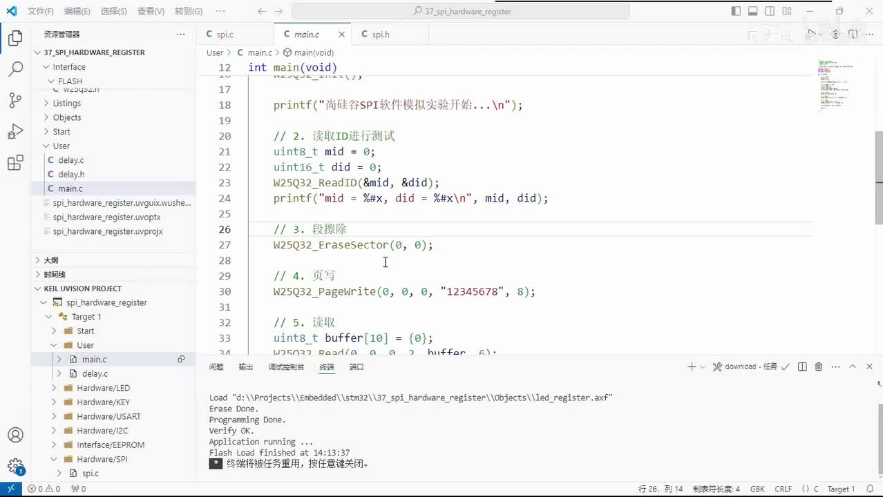Switch to the 端口 panel tab
Image resolution: width=883 pixels, height=497 pixels.
[357, 367]
